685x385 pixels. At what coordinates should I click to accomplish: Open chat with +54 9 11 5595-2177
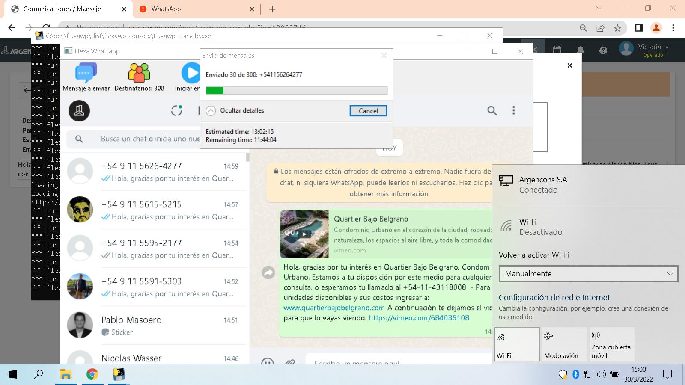point(154,249)
